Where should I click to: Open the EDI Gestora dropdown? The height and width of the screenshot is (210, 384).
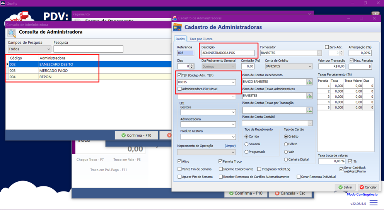coord(208,112)
